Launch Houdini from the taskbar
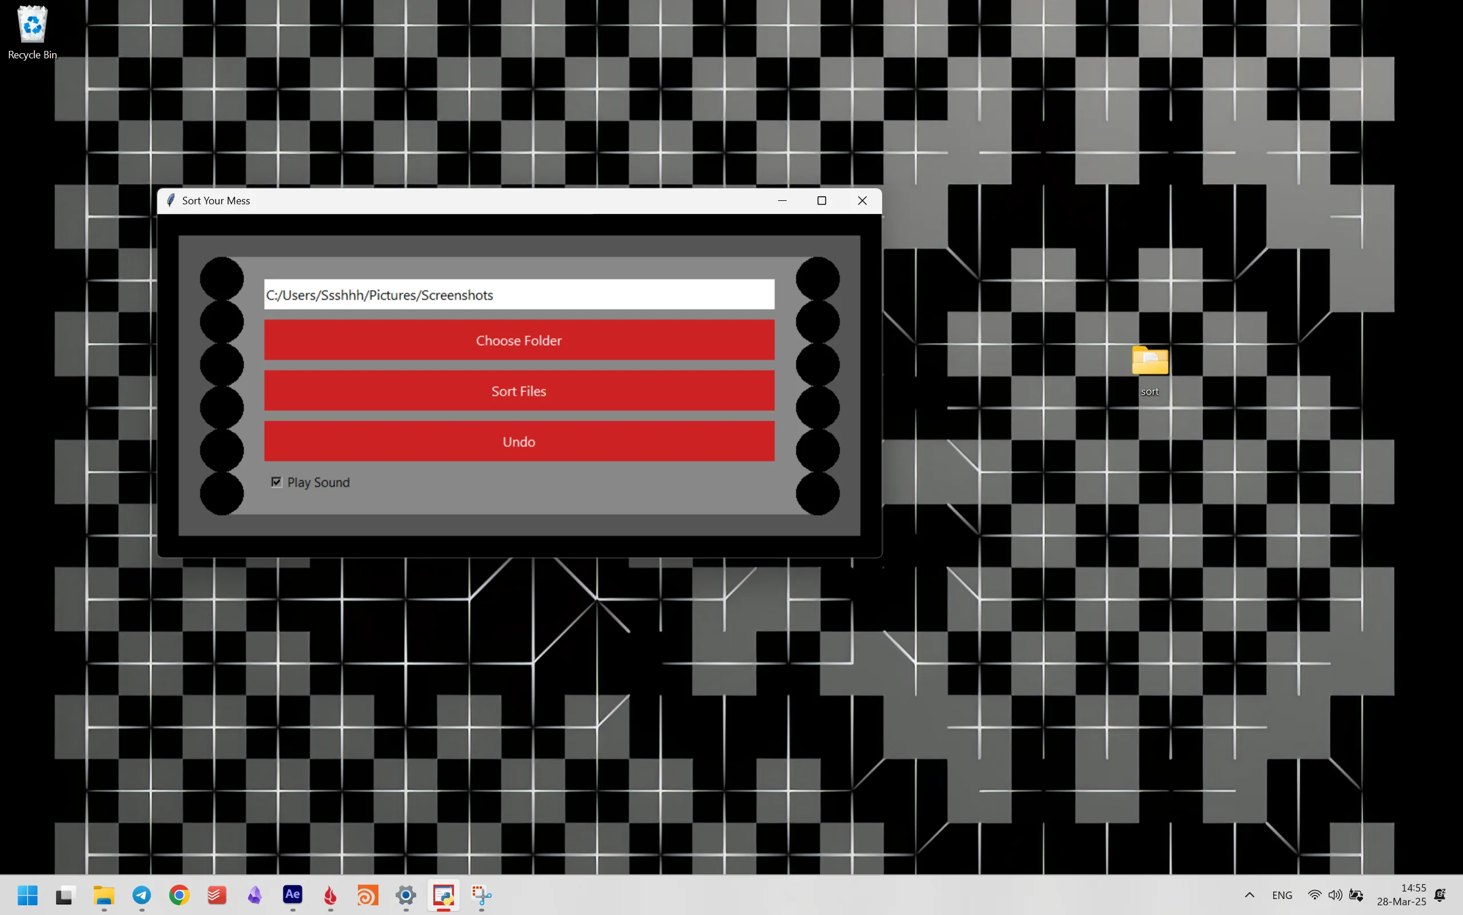The height and width of the screenshot is (915, 1463). (x=368, y=895)
